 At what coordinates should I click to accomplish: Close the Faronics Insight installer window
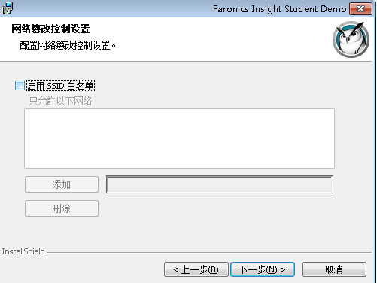pos(360,9)
